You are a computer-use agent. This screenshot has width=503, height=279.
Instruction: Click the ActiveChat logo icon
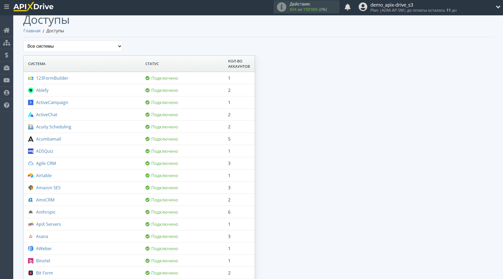pyautogui.click(x=31, y=115)
